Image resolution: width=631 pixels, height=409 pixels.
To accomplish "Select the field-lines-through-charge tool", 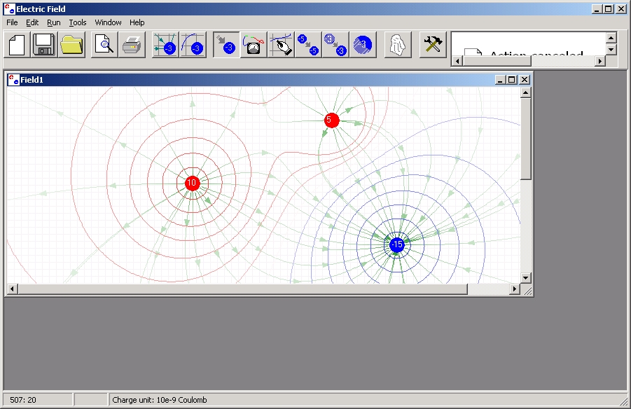I will coord(165,44).
